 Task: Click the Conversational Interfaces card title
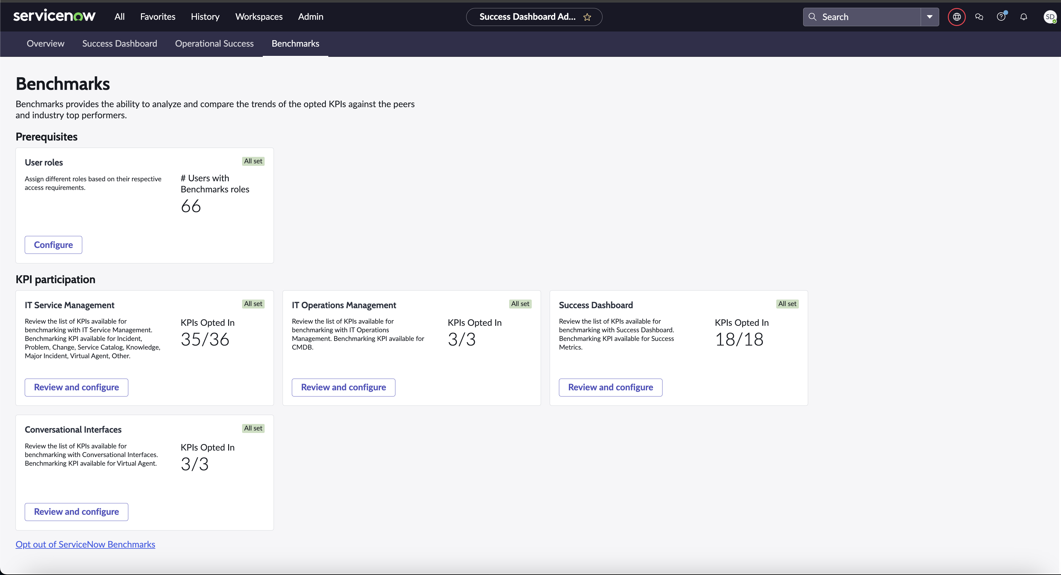click(73, 430)
